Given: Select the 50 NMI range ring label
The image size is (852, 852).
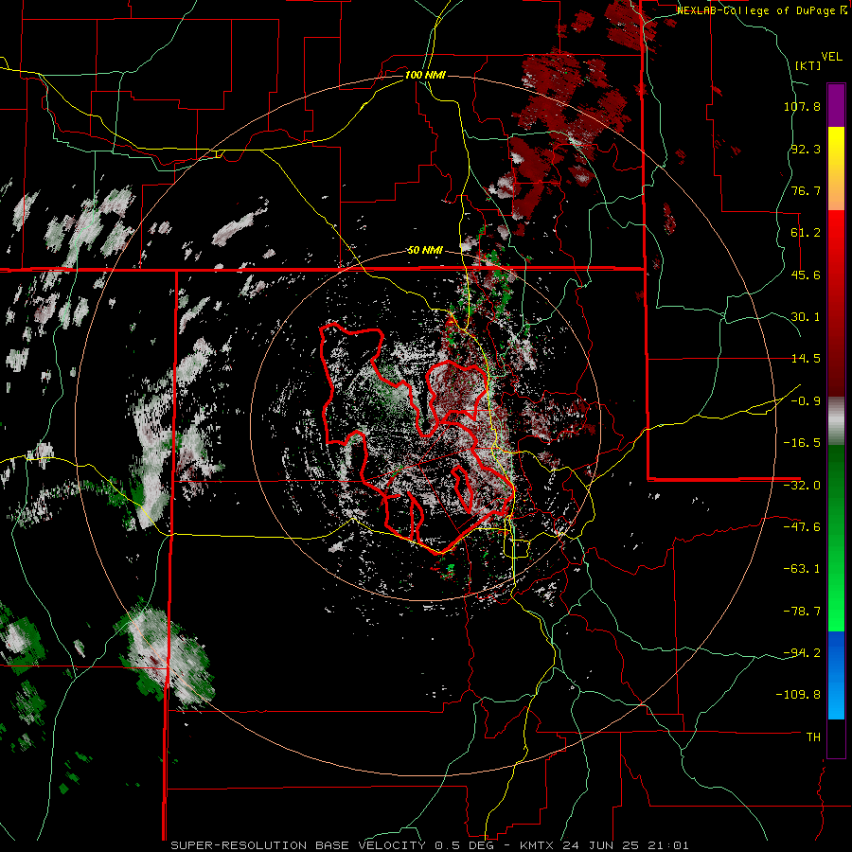Looking at the screenshot, I should (x=425, y=251).
